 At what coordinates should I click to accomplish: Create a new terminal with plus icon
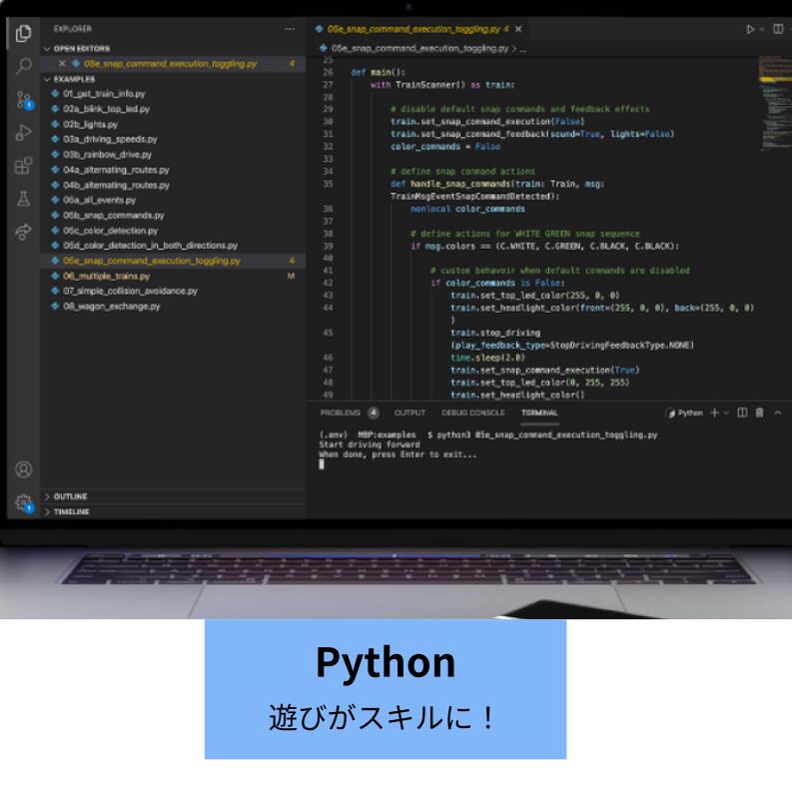(714, 412)
